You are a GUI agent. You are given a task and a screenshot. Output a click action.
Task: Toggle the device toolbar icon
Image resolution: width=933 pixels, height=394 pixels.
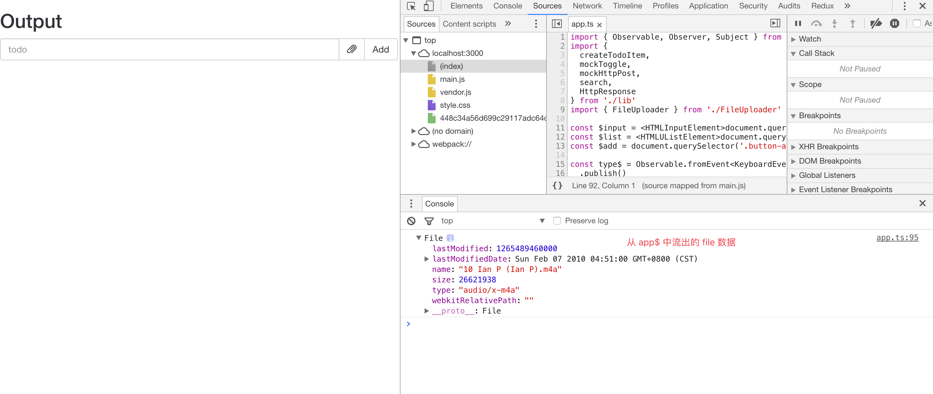coord(428,6)
